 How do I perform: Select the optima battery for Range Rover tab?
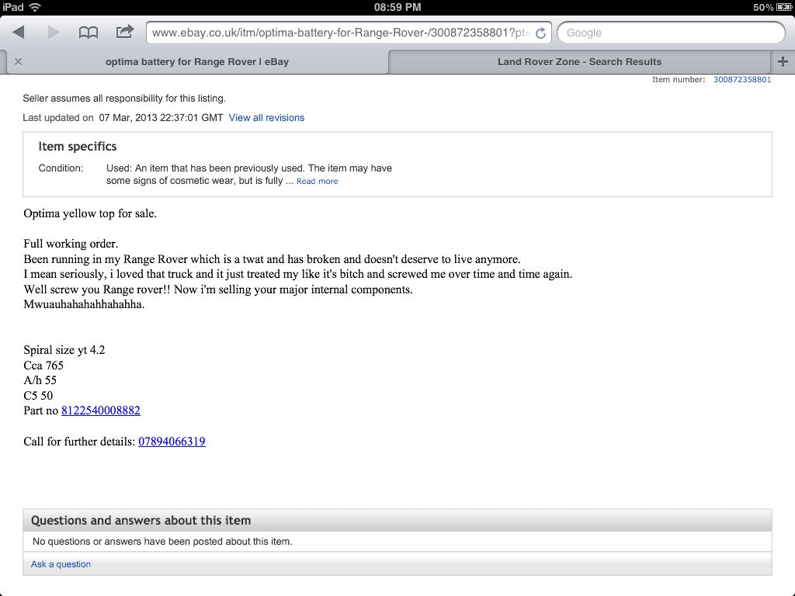click(x=196, y=62)
